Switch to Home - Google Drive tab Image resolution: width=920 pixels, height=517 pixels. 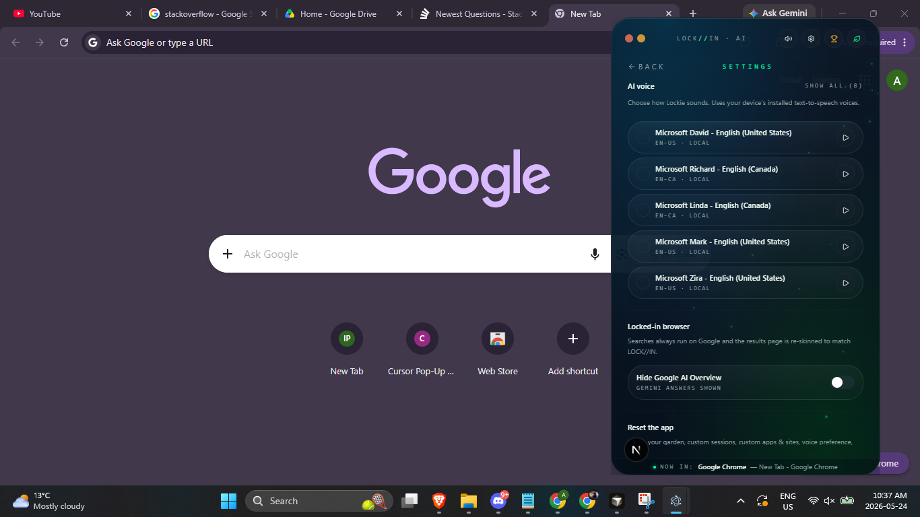coord(342,13)
